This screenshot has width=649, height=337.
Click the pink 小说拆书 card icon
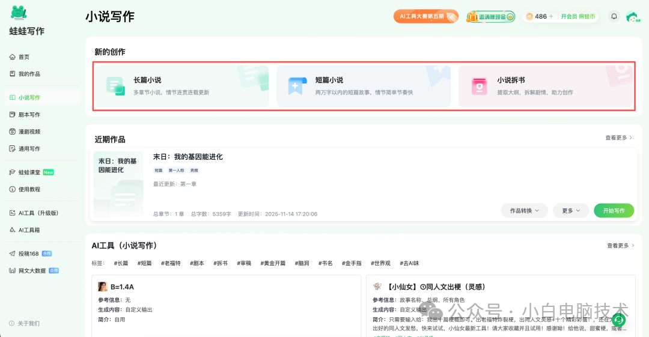pos(480,86)
